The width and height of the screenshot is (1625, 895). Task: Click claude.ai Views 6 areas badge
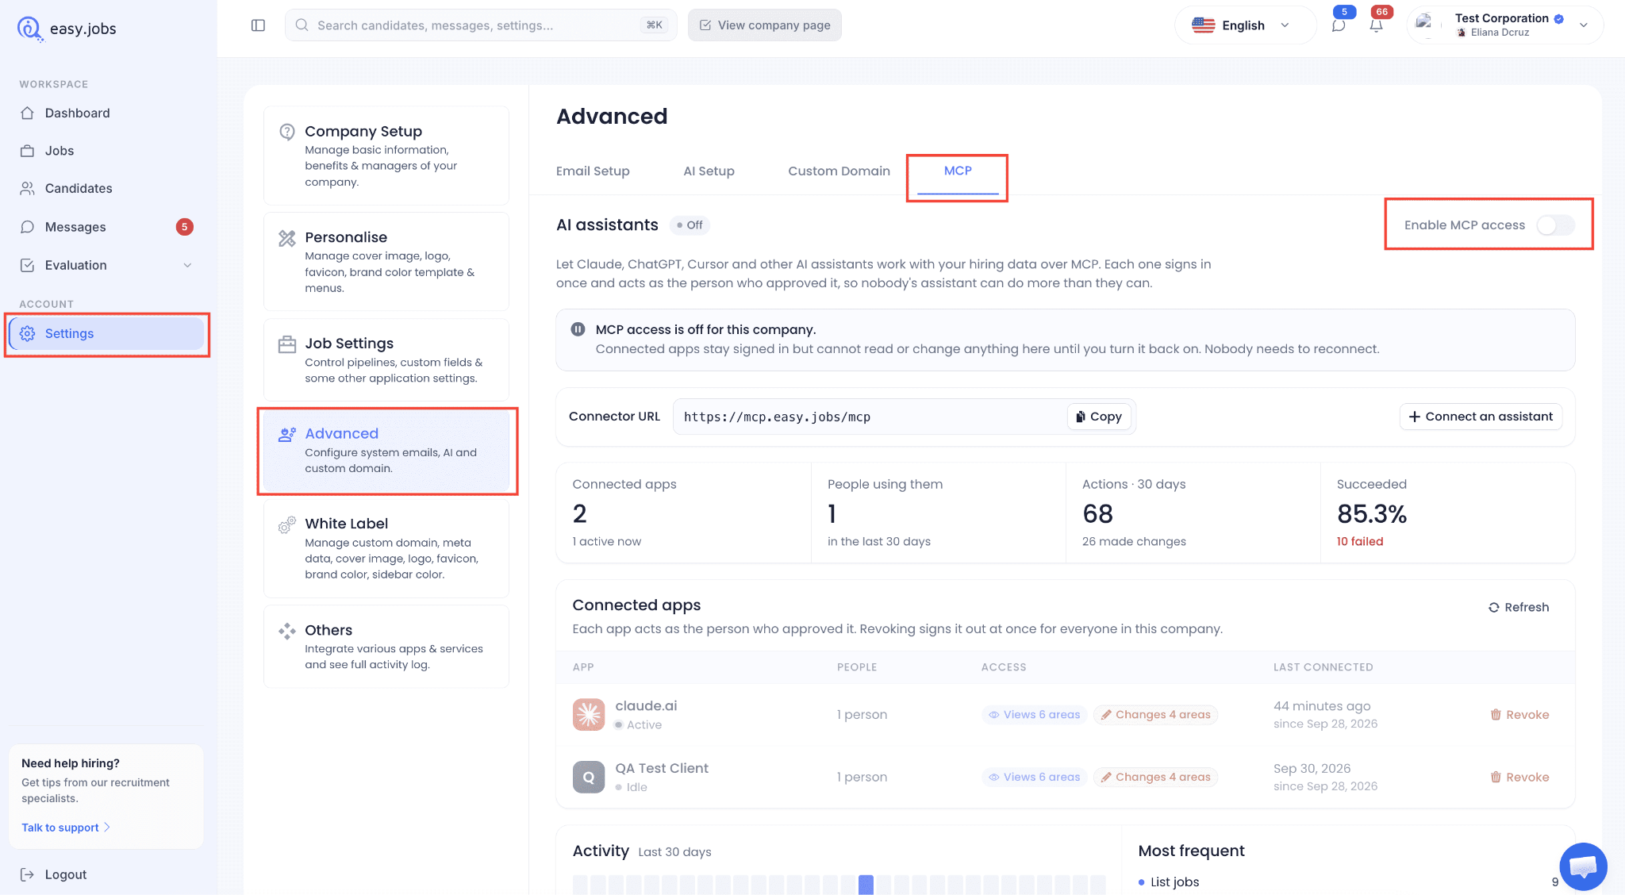(1034, 715)
